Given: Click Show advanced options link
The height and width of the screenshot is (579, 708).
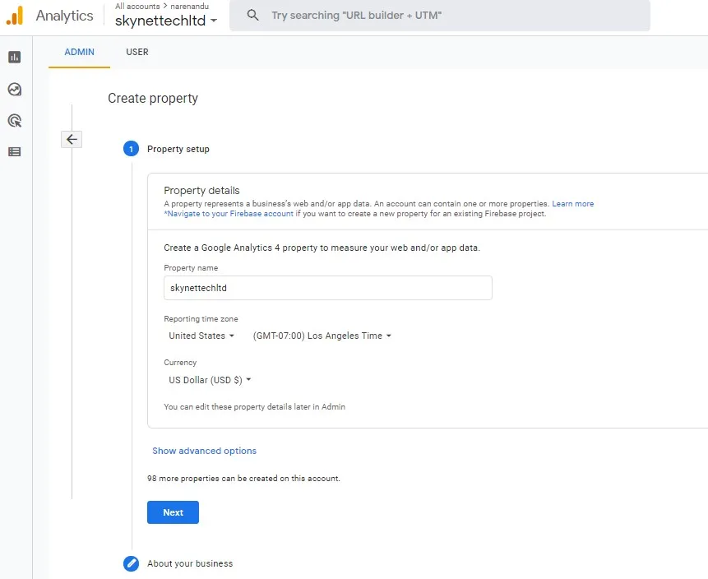Looking at the screenshot, I should [x=204, y=451].
